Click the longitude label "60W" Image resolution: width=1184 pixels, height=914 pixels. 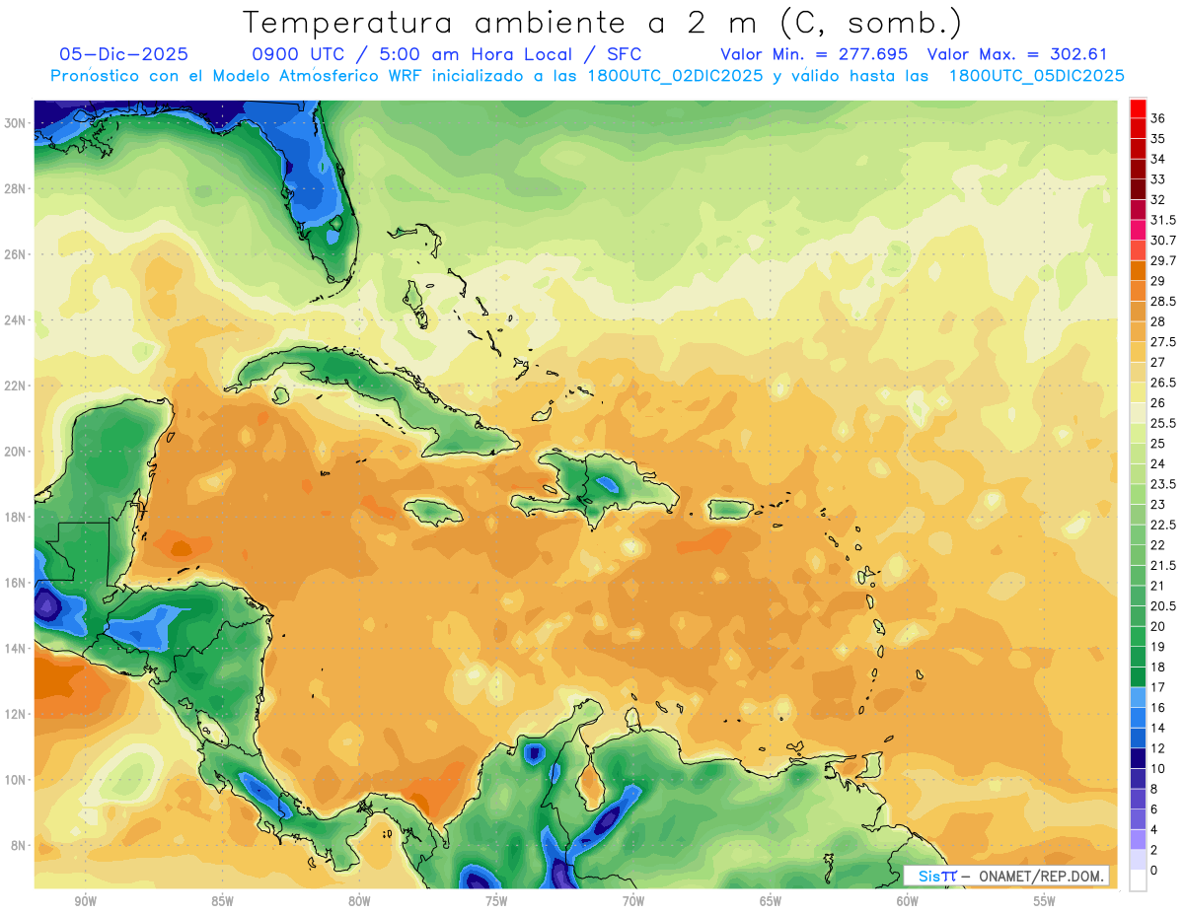(x=908, y=901)
